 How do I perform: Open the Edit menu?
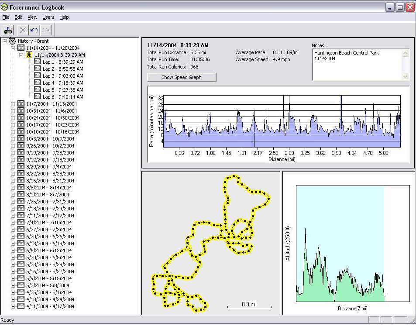18,17
